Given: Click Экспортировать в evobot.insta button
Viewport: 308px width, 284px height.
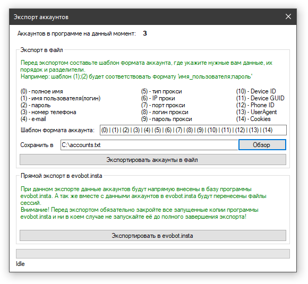Looking at the screenshot, I should pyautogui.click(x=152, y=236).
